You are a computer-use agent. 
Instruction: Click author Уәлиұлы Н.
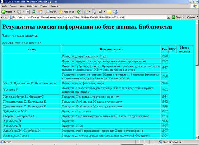point(11,90)
